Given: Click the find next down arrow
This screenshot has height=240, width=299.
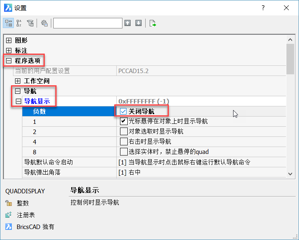Looking at the screenshot, I should pos(138,23).
